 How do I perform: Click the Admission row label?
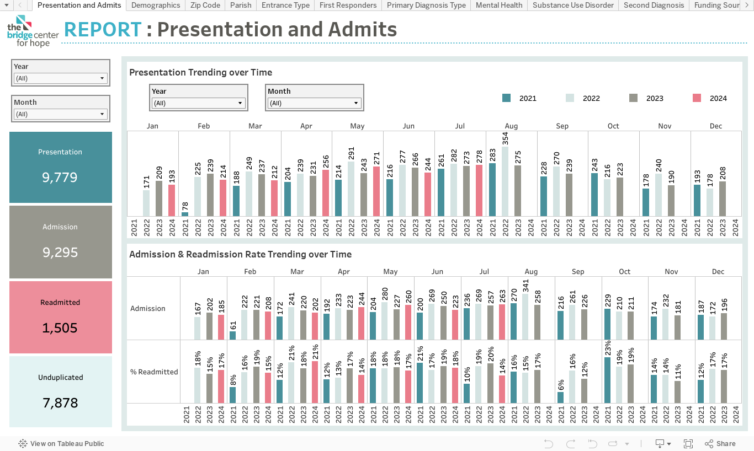coord(148,308)
